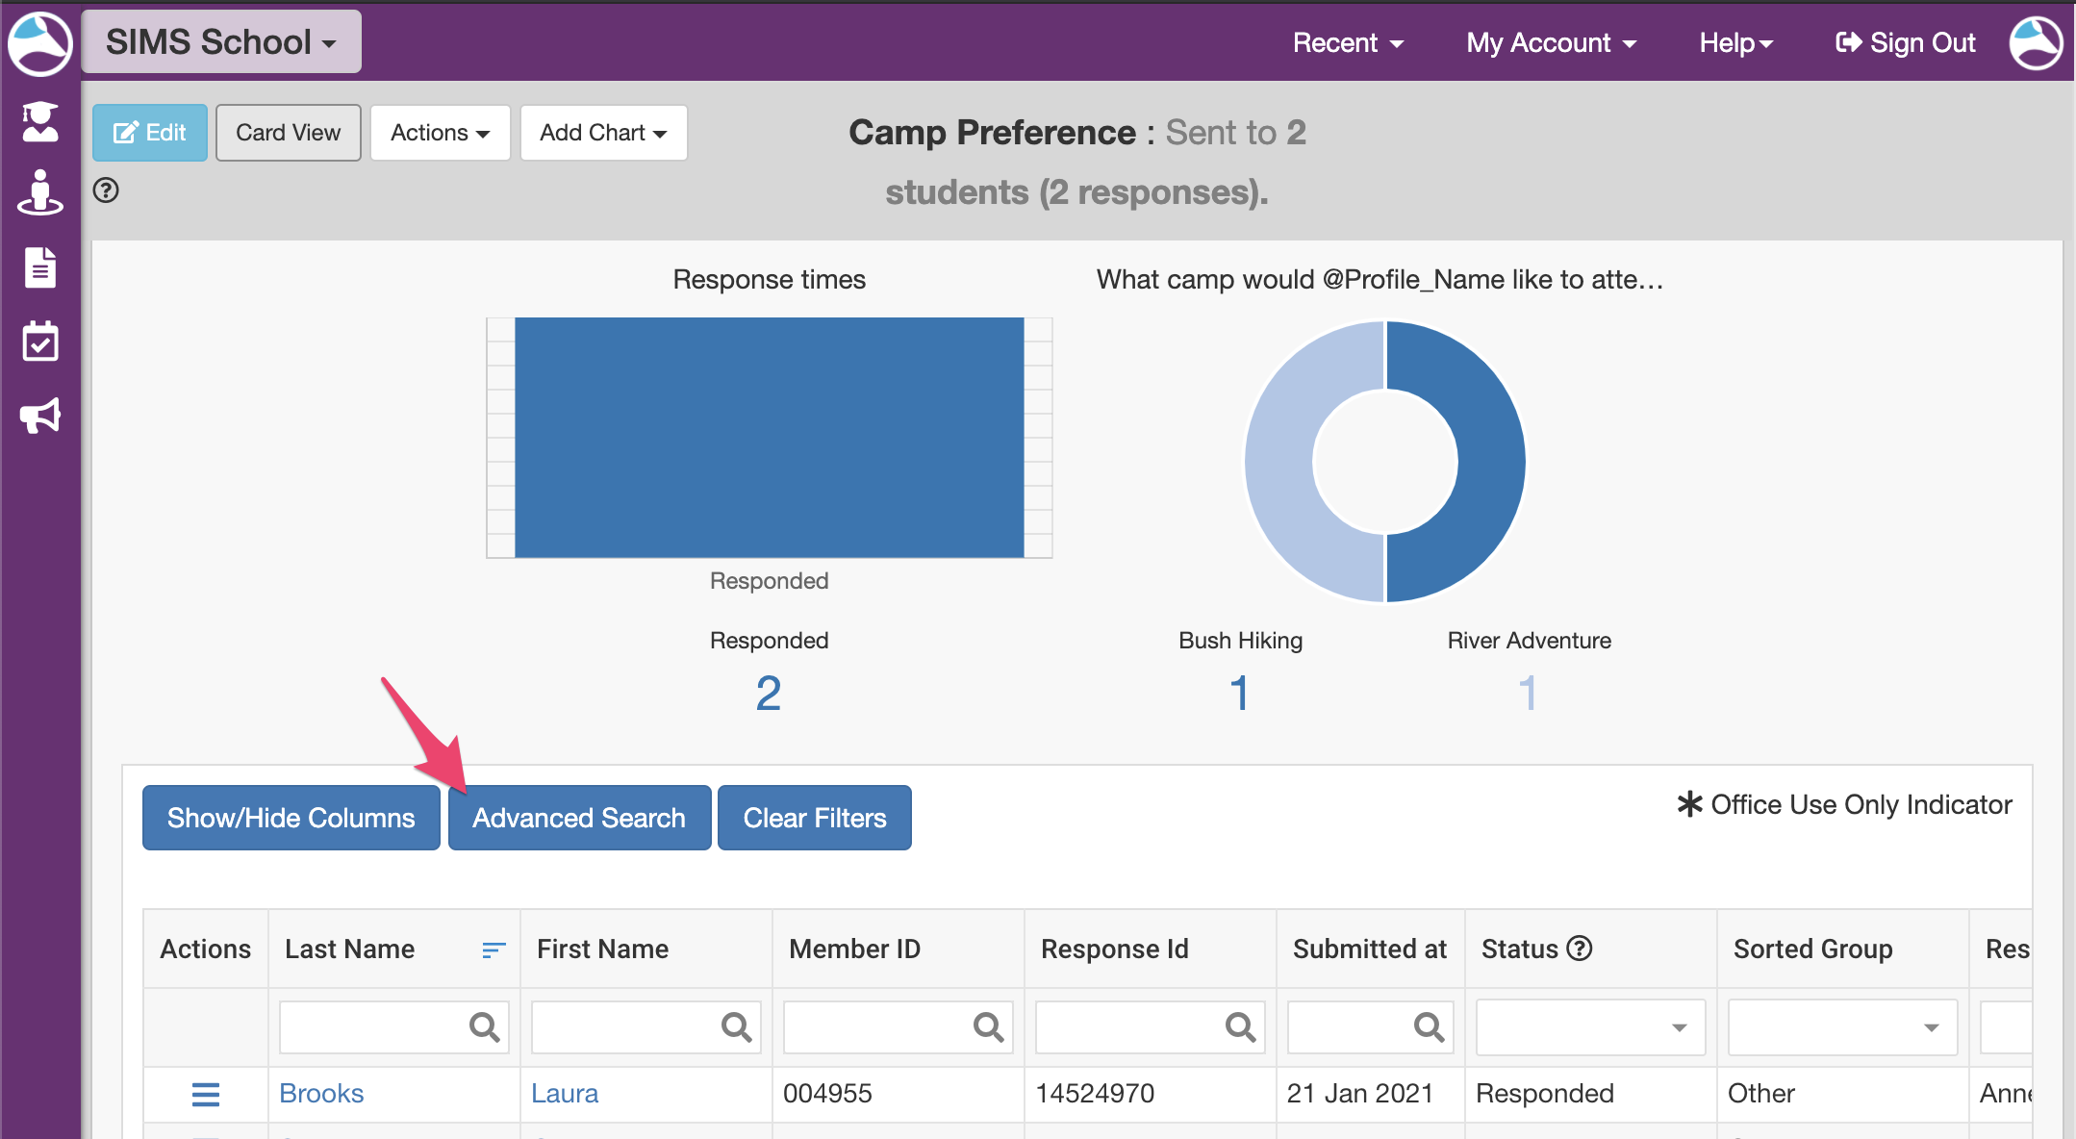This screenshot has height=1139, width=2076.
Task: Click the Advanced Search button
Action: (x=579, y=818)
